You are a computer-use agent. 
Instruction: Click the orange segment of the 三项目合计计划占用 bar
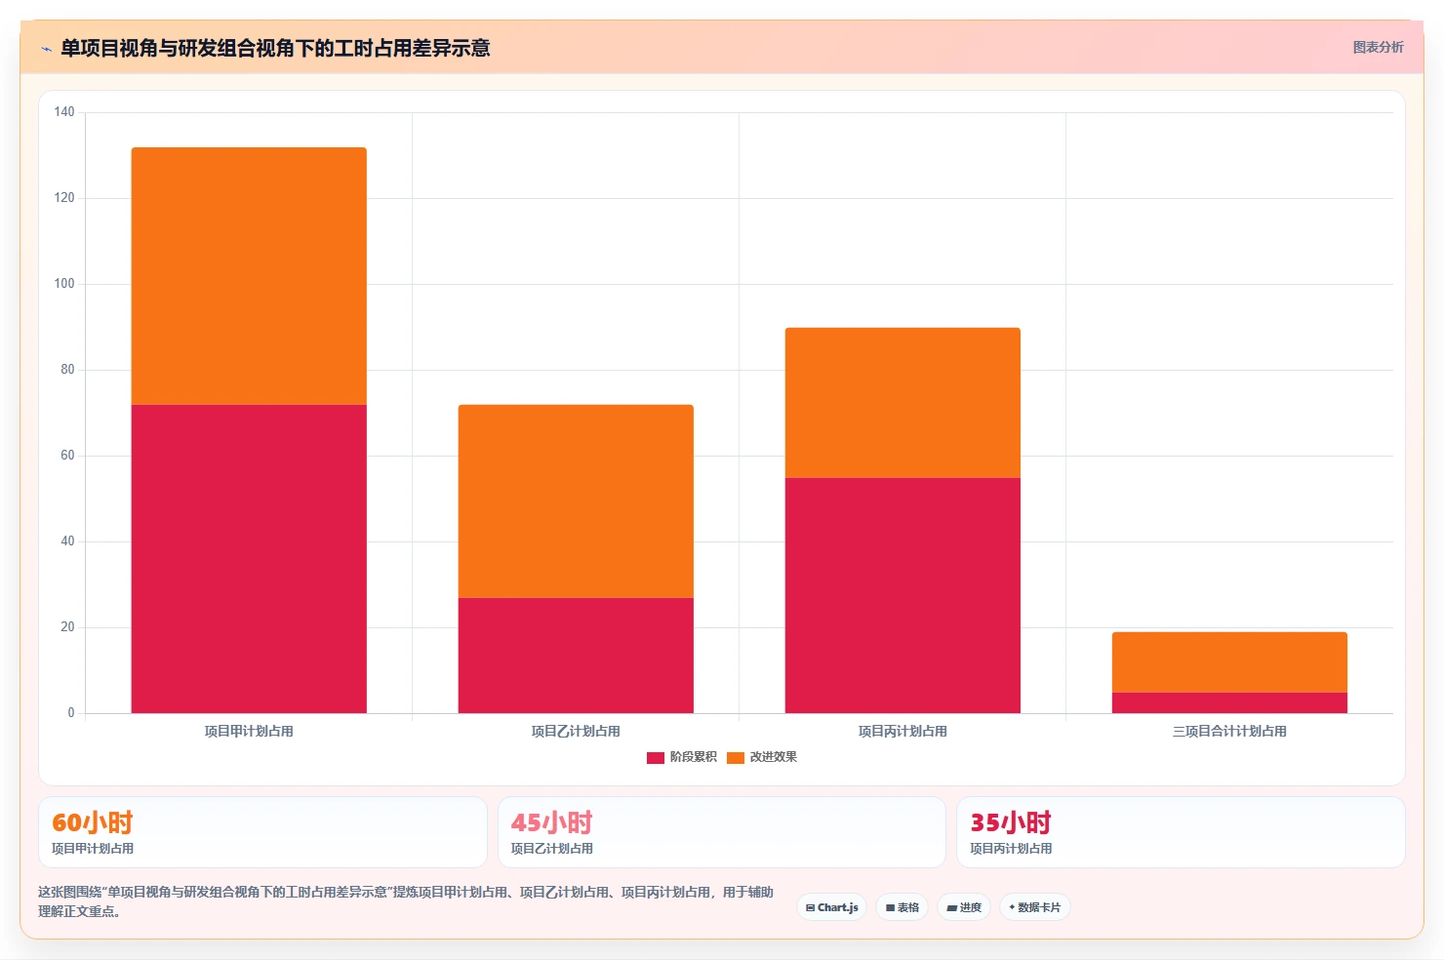pyautogui.click(x=1229, y=662)
